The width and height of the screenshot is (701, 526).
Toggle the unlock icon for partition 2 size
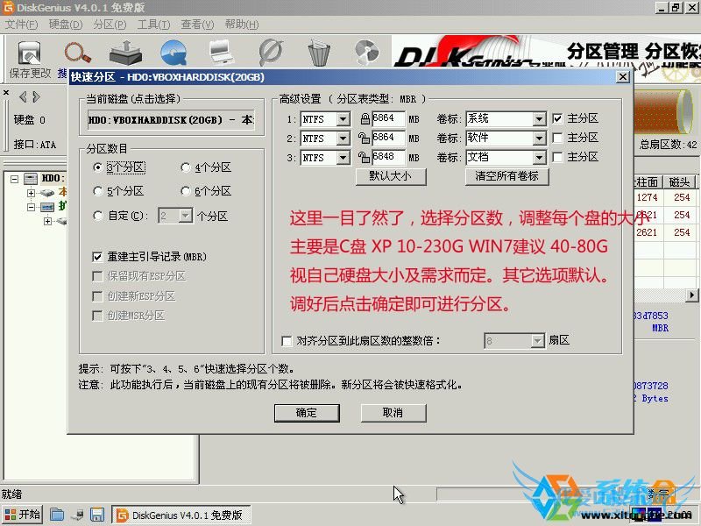[364, 139]
